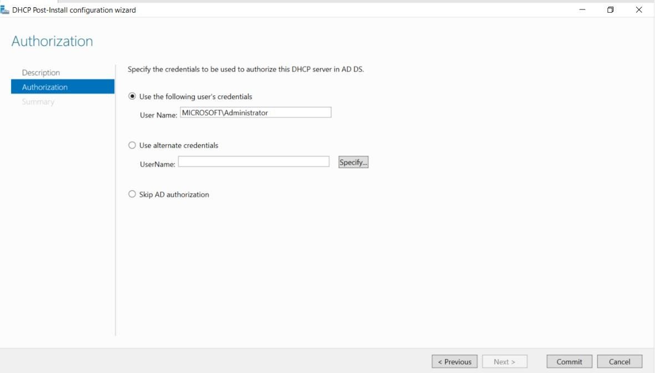Click the window title 'DHCP Post-Install configuration wizard'
The image size is (655, 373).
(74, 10)
